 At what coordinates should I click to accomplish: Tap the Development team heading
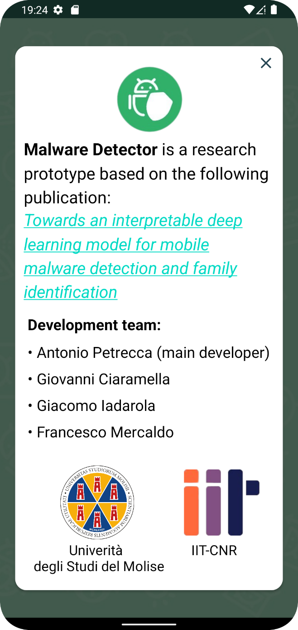[x=94, y=325]
